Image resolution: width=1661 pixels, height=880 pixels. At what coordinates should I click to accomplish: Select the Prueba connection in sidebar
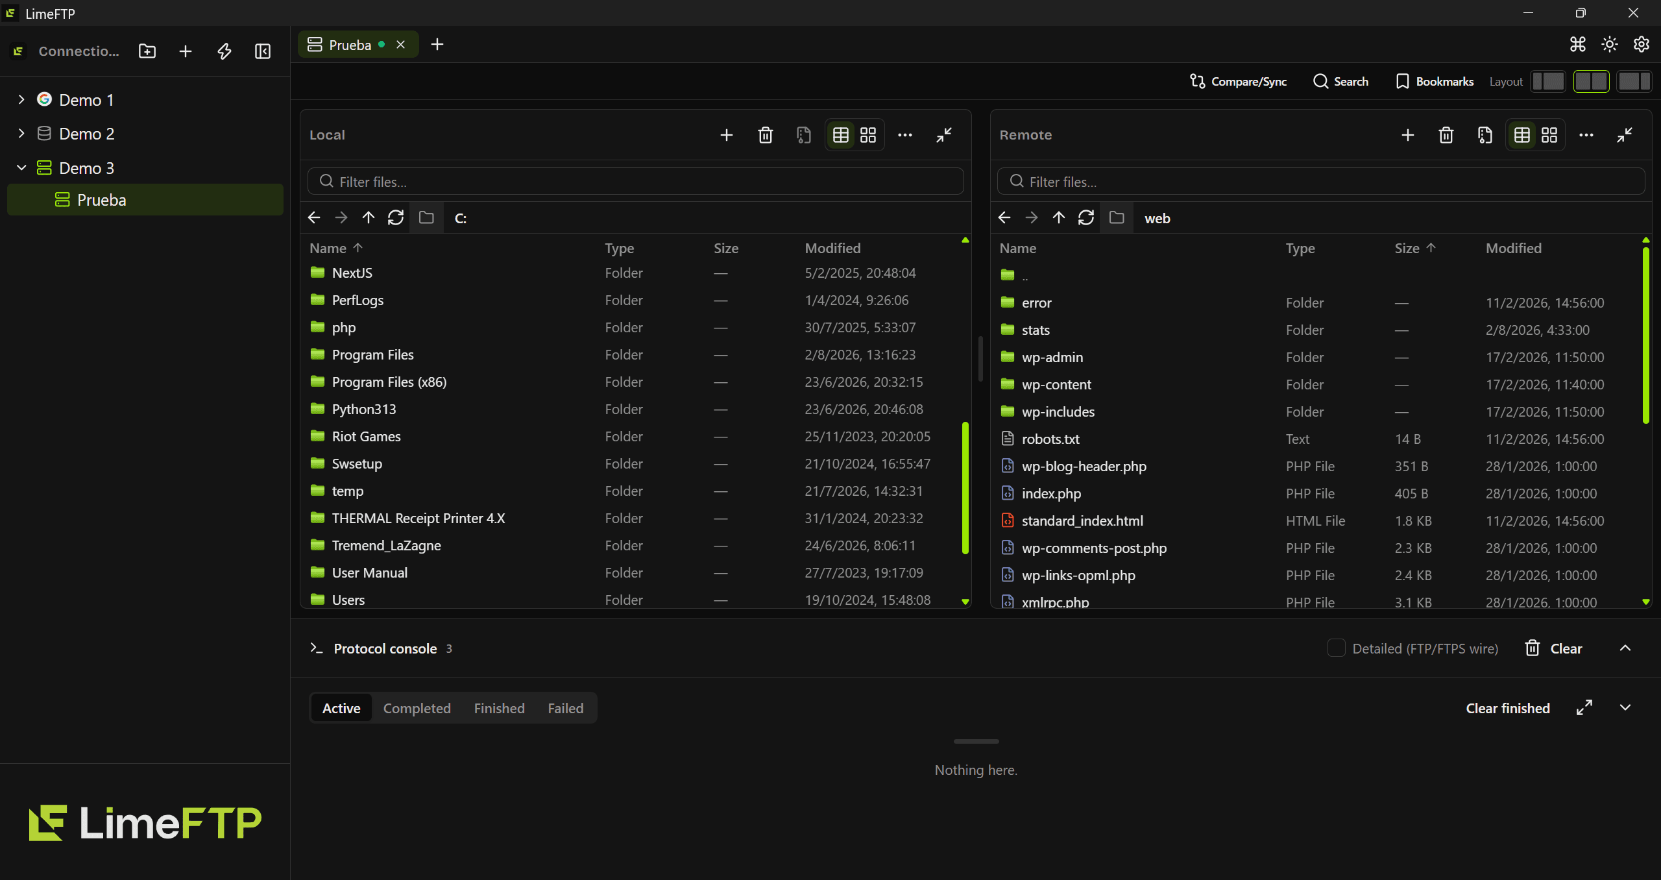click(x=145, y=200)
